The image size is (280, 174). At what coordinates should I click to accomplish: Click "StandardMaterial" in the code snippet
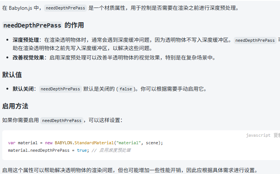[x=94, y=143]
